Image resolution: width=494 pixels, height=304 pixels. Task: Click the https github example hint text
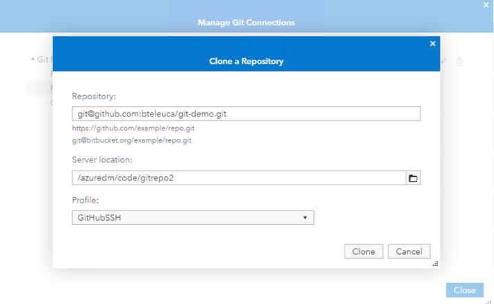pyautogui.click(x=129, y=128)
